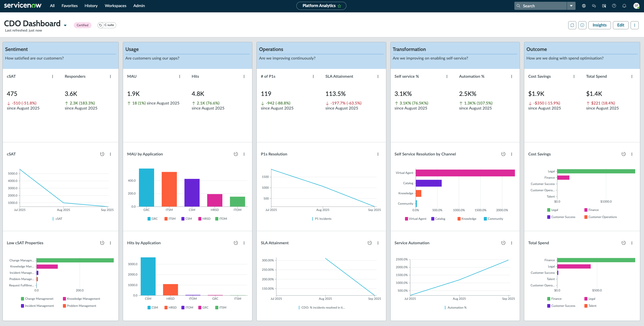Click the SLA Attainment value 113.5%
The width and height of the screenshot is (644, 326).
point(335,94)
